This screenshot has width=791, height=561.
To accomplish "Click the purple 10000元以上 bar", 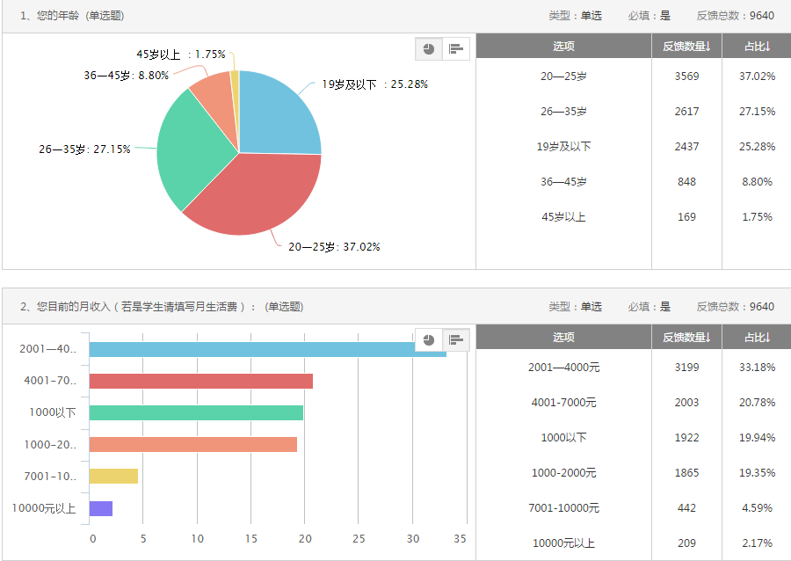I will click(x=101, y=508).
